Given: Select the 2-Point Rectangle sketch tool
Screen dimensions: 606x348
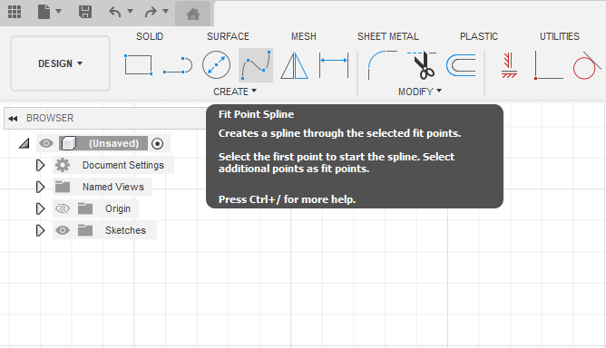Looking at the screenshot, I should coord(138,64).
